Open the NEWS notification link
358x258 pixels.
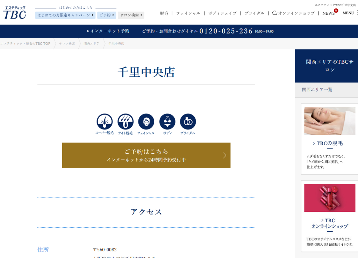(329, 13)
